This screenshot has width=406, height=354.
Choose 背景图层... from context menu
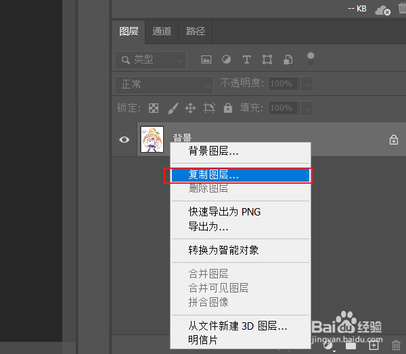pyautogui.click(x=240, y=151)
